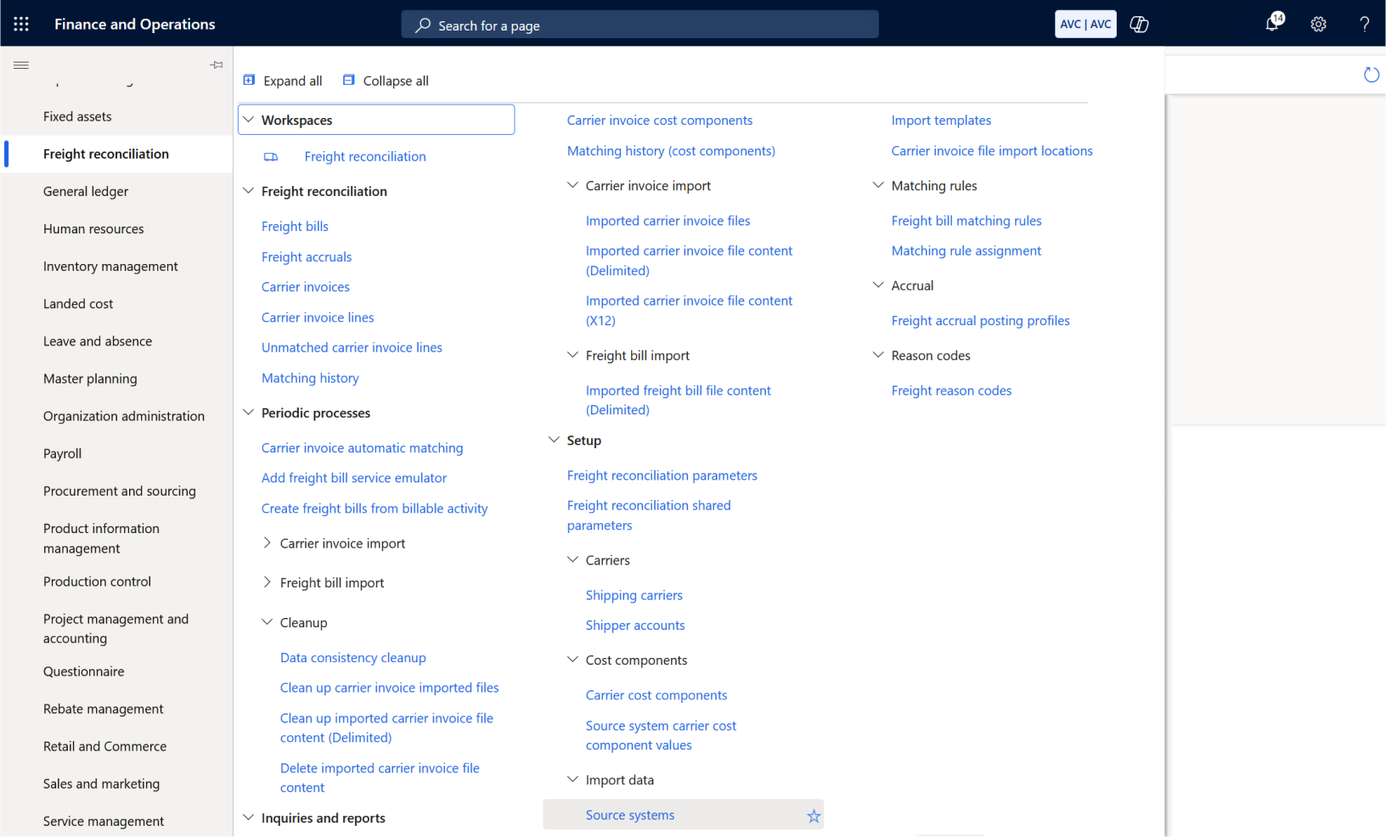Image resolution: width=1386 pixels, height=837 pixels.
Task: Click the Search for a page field
Action: pyautogui.click(x=639, y=25)
